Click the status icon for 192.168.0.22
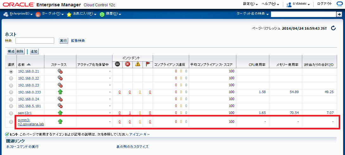The image size is (345, 155). 60,78
